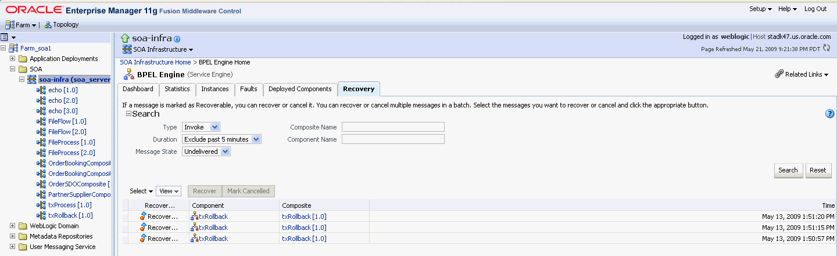
Task: Switch to the Dashboard tab
Action: point(138,89)
